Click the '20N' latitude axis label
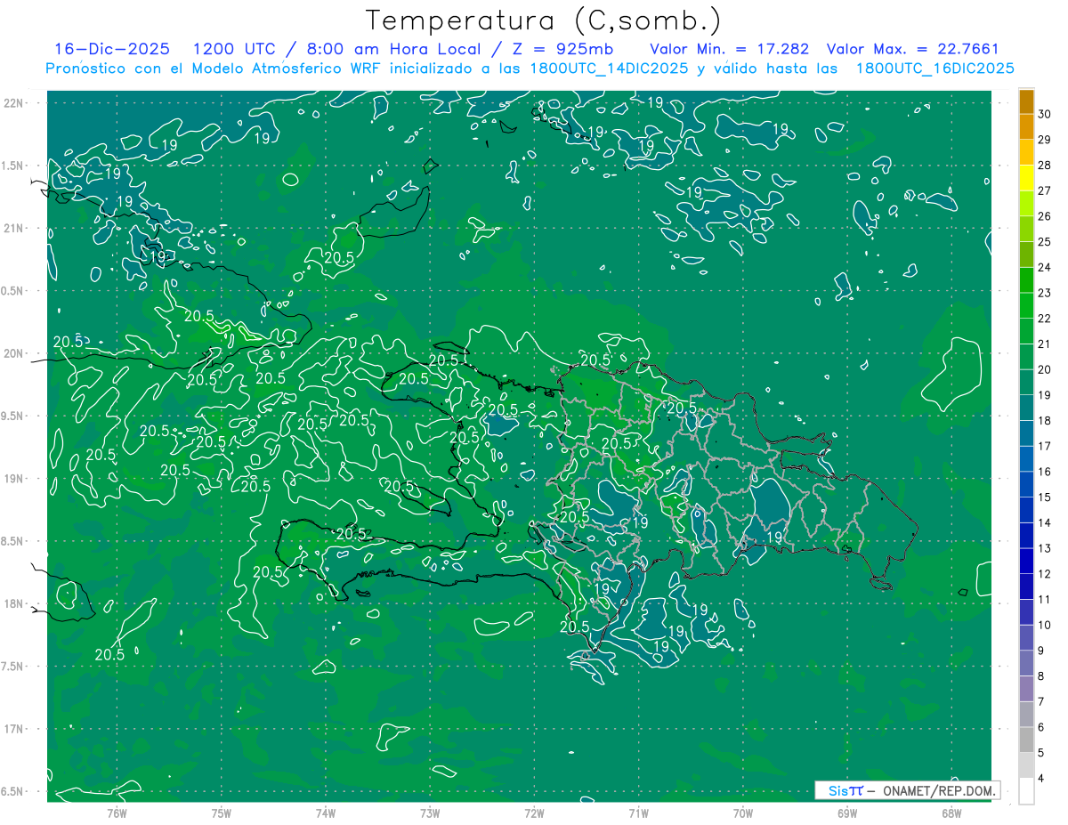The width and height of the screenshot is (1068, 825). pyautogui.click(x=14, y=353)
